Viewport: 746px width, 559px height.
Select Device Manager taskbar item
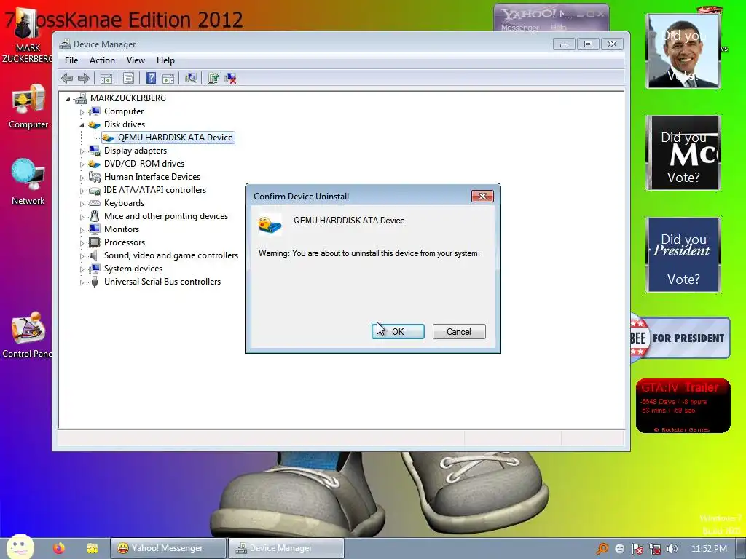286,548
